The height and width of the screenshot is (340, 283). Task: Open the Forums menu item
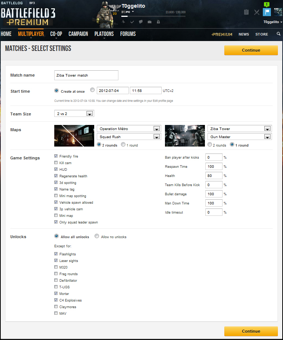[128, 34]
